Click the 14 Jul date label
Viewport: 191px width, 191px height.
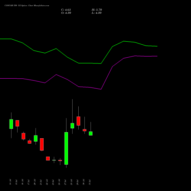point(10,182)
